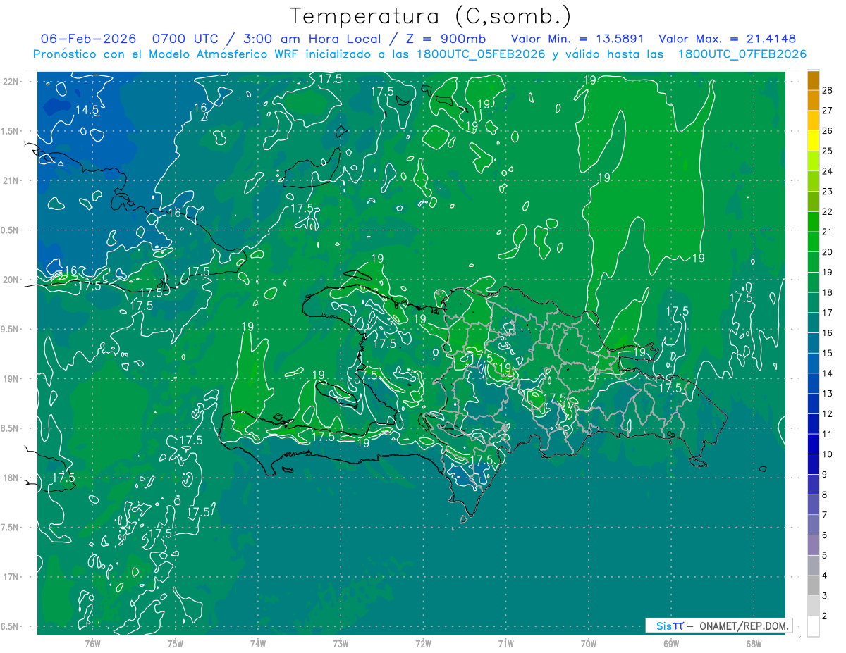Click the '21N' latitude axis label
Screen dimensions: 846x653
point(11,181)
